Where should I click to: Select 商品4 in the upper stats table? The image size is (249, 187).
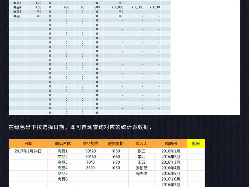tap(17, 7)
